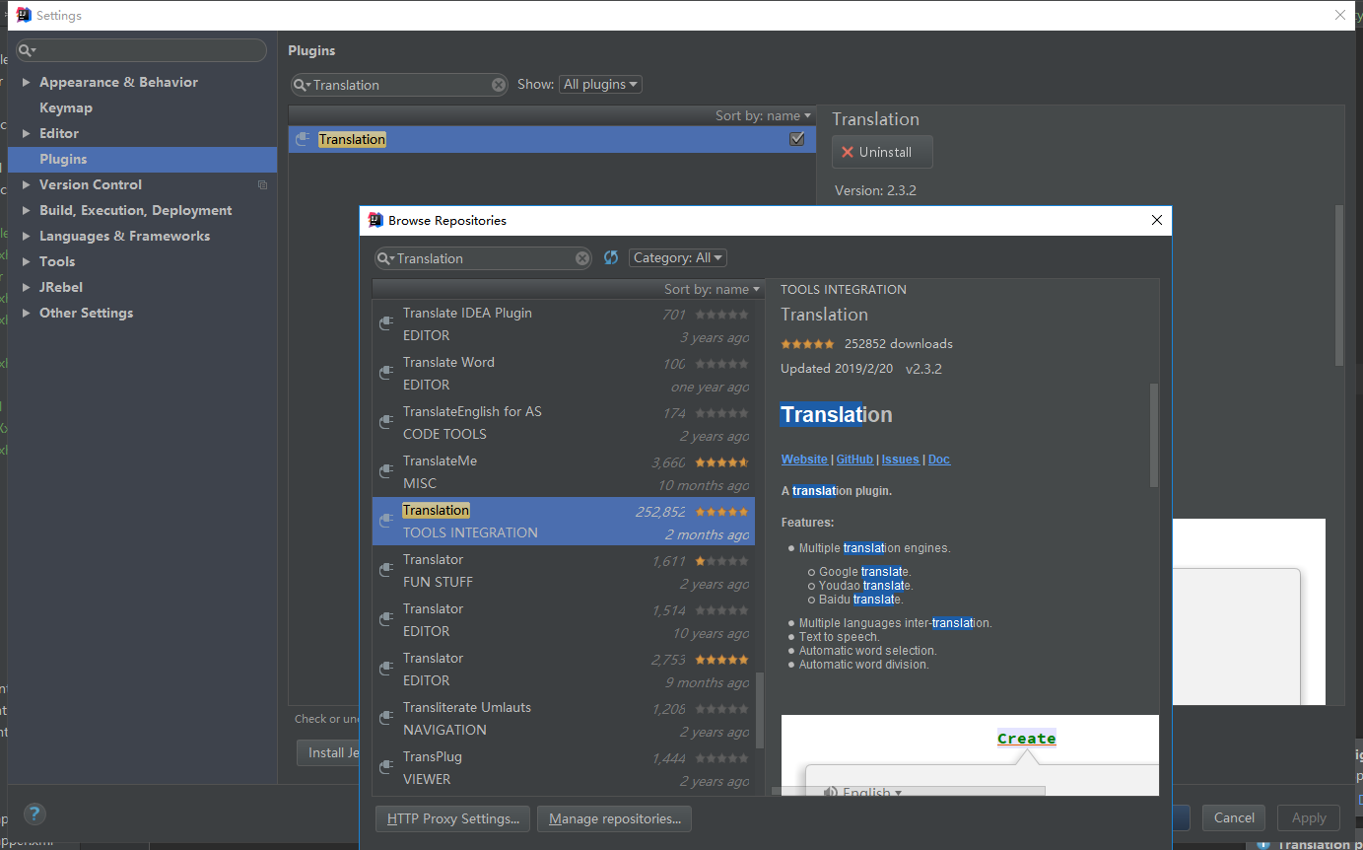Image resolution: width=1363 pixels, height=850 pixels.
Task: Click the star rating of Translation plugin row
Action: (721, 511)
